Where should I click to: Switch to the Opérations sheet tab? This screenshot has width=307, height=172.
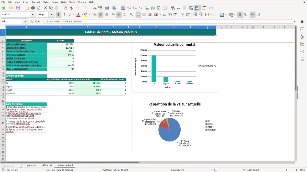coord(31,166)
